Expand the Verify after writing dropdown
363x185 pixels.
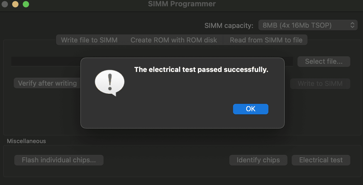click(47, 83)
